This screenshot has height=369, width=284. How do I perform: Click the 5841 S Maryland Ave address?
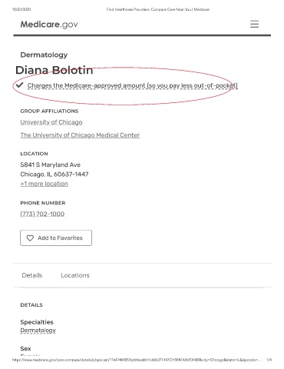[51, 165]
